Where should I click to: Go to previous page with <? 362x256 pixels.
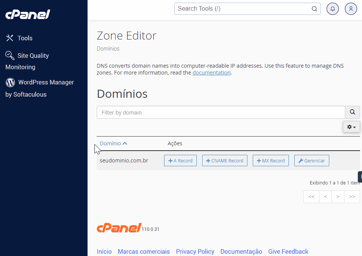pos(325,197)
